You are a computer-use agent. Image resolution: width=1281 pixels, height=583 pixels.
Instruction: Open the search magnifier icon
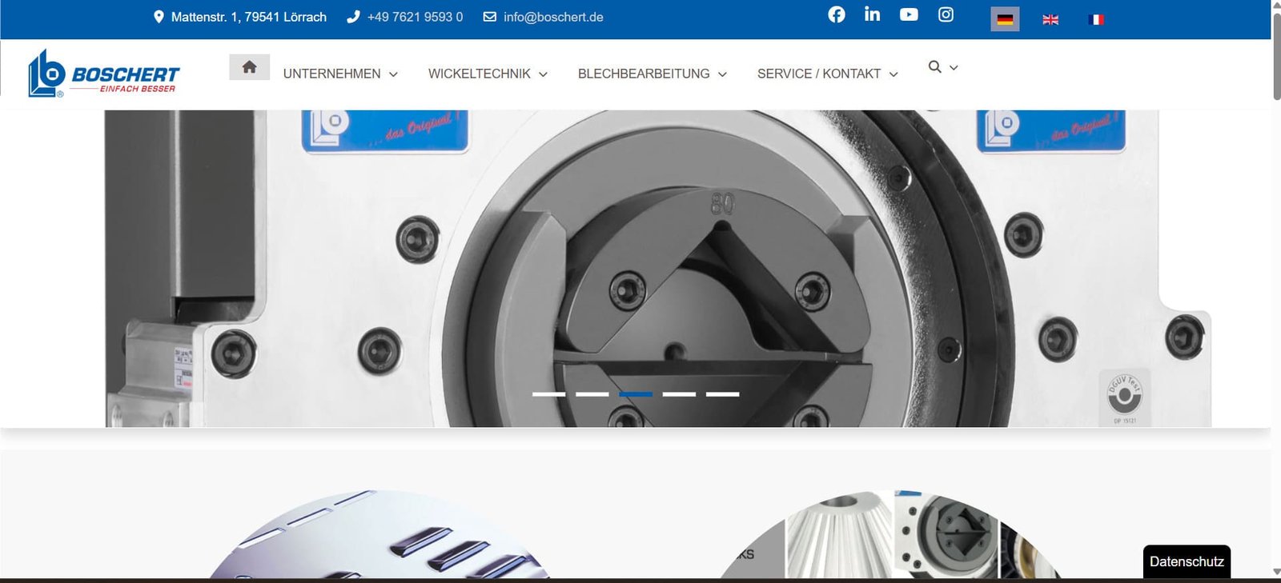tap(934, 67)
